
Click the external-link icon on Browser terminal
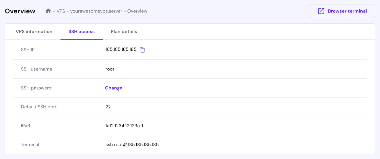[321, 11]
